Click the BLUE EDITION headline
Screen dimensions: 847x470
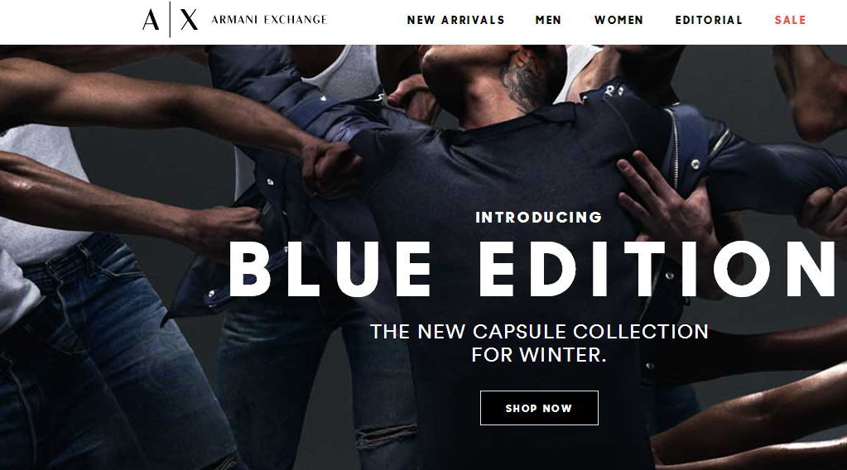coord(532,269)
